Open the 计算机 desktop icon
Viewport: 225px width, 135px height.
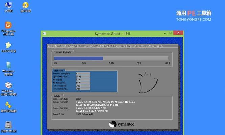pos(8,7)
